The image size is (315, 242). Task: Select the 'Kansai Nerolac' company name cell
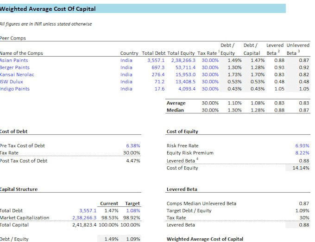17,75
